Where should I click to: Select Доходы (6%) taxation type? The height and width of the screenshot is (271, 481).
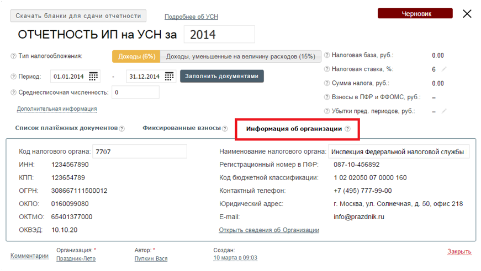(x=136, y=56)
